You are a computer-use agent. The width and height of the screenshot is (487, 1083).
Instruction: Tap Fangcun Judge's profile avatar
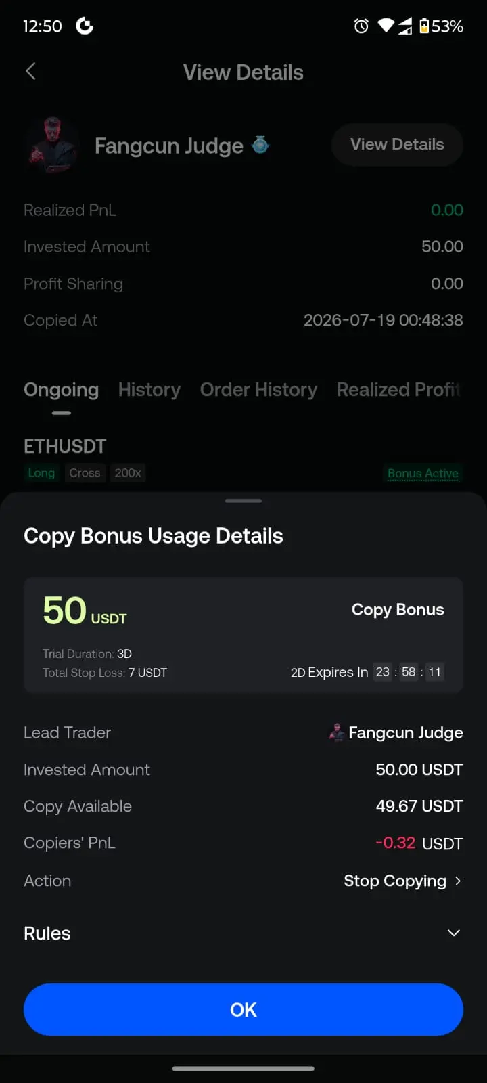point(53,144)
